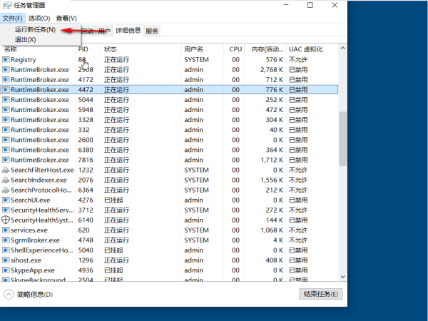The image size is (428, 321).
Task: Sort by the 用户名 column header
Action: pyautogui.click(x=193, y=49)
